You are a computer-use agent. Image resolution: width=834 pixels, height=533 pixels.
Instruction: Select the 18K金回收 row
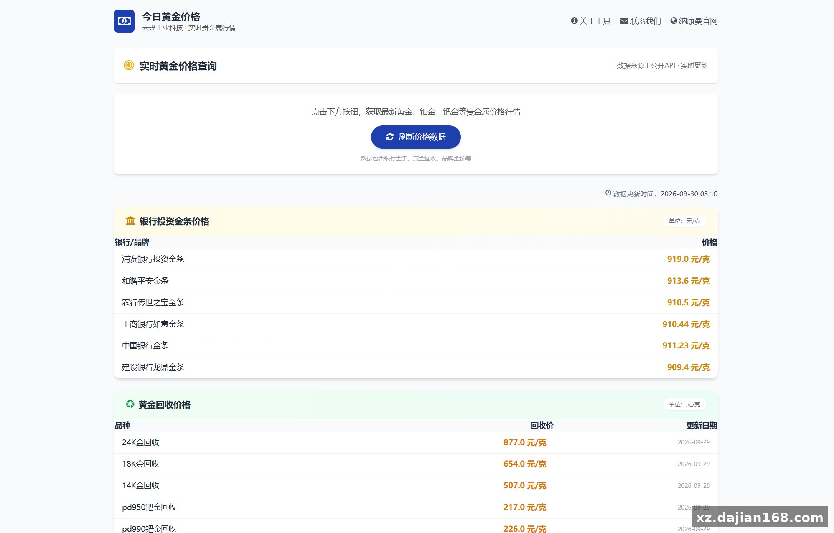point(416,464)
